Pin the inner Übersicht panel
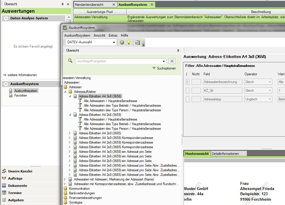 coord(178,50)
